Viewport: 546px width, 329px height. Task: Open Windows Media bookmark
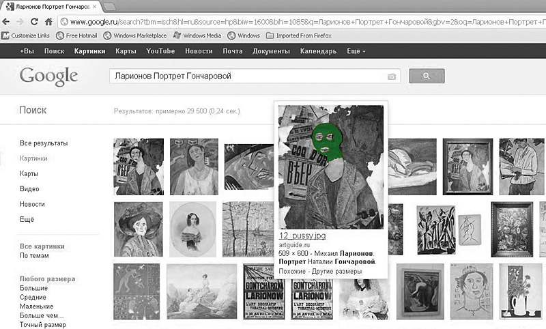point(197,35)
